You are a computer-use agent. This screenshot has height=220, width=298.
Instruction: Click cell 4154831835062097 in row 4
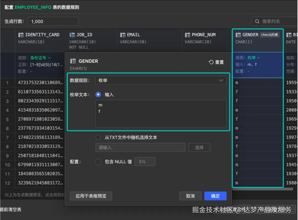point(40,110)
